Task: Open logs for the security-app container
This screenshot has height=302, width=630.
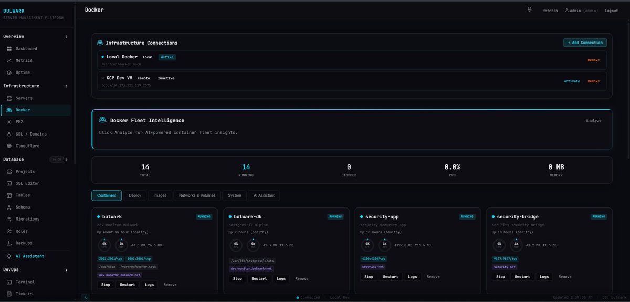Action: point(413,277)
